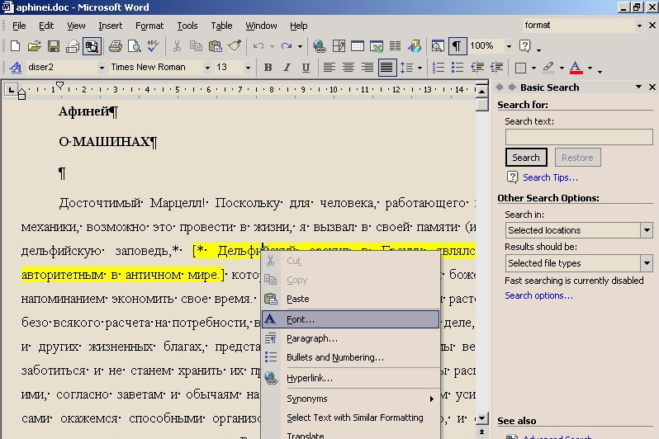This screenshot has height=439, width=659.
Task: Open the Format menu
Action: tap(149, 26)
